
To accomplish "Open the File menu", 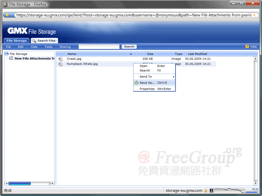I will tap(8, 47).
